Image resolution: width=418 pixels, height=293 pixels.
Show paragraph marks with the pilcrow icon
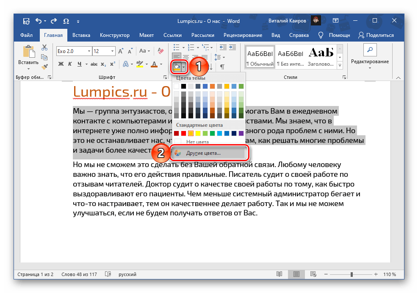coord(222,67)
